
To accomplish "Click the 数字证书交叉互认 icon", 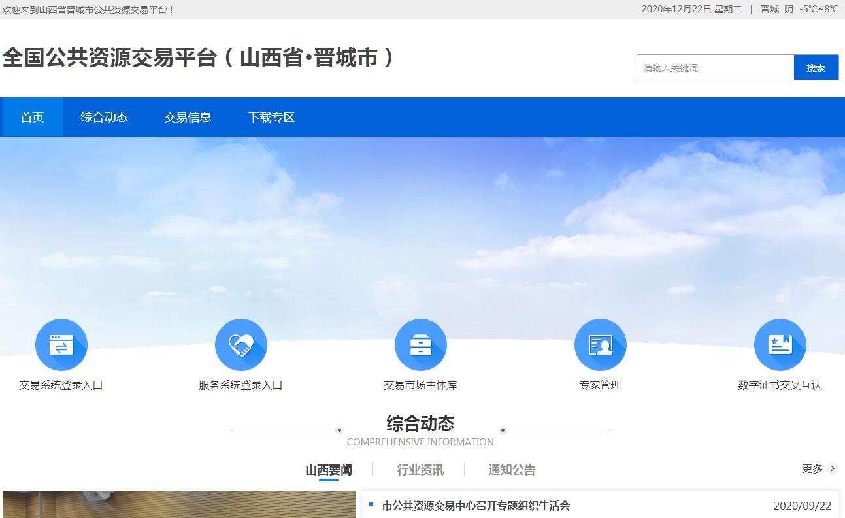I will pyautogui.click(x=780, y=345).
